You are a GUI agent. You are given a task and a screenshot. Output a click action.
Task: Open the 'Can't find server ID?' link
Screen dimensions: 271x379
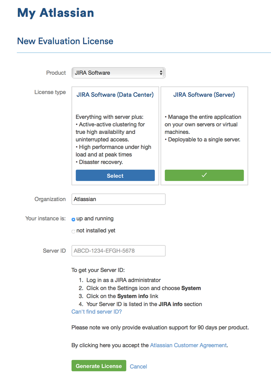pyautogui.click(x=96, y=312)
